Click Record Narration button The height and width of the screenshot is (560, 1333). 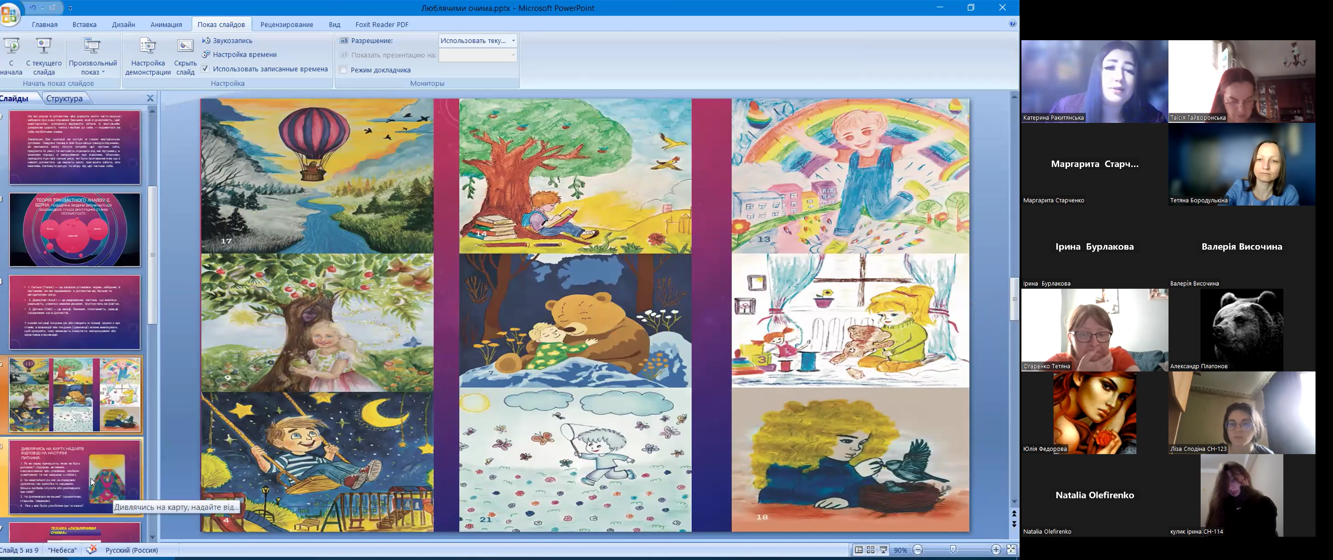click(228, 40)
